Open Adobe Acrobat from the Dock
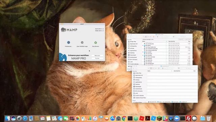This screenshot has width=216, height=122. pyautogui.click(x=147, y=118)
